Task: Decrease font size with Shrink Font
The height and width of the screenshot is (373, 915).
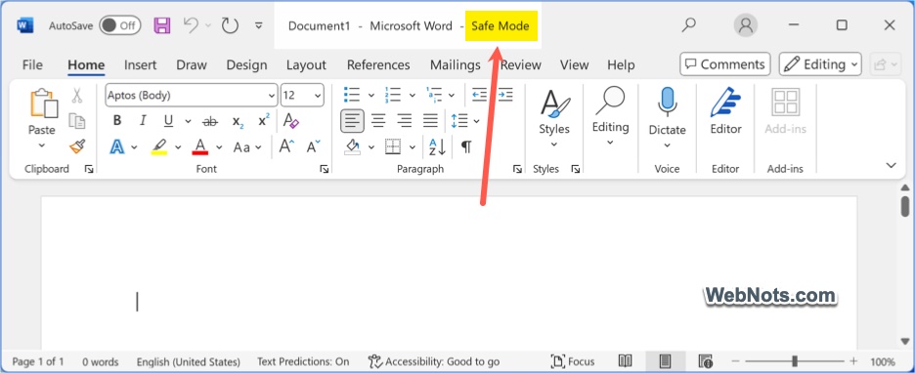Action: (x=314, y=146)
